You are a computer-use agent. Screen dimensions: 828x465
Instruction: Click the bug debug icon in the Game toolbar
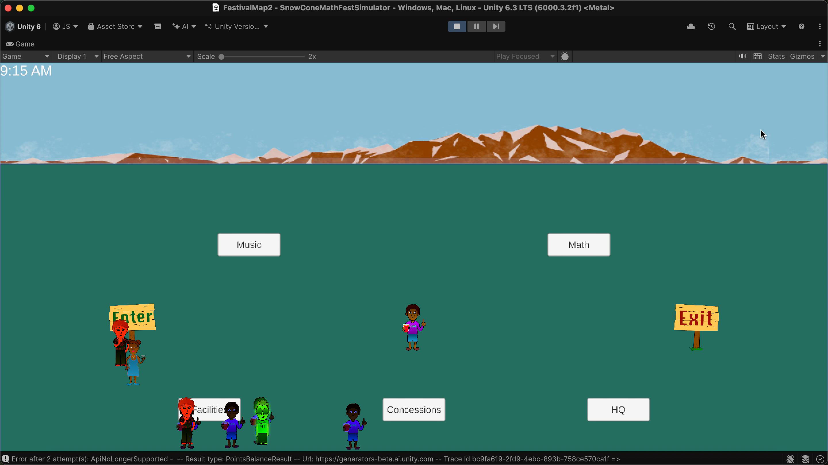point(565,57)
